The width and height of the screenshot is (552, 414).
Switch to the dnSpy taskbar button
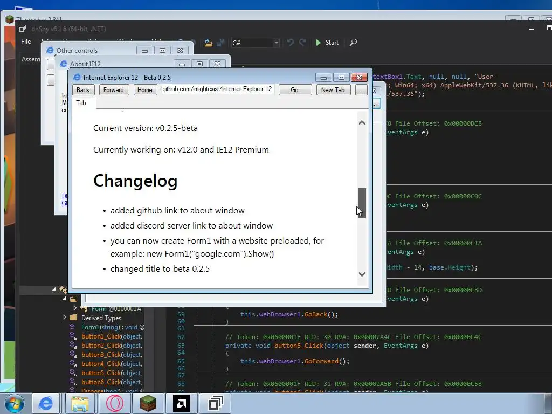[215, 403]
